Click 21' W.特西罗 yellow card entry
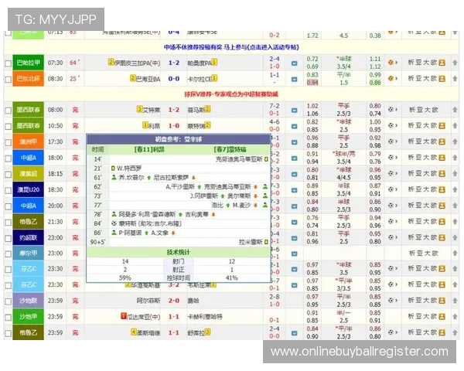464x371 pixels. 126,168
